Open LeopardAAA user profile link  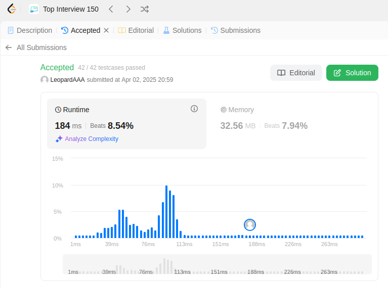point(68,80)
